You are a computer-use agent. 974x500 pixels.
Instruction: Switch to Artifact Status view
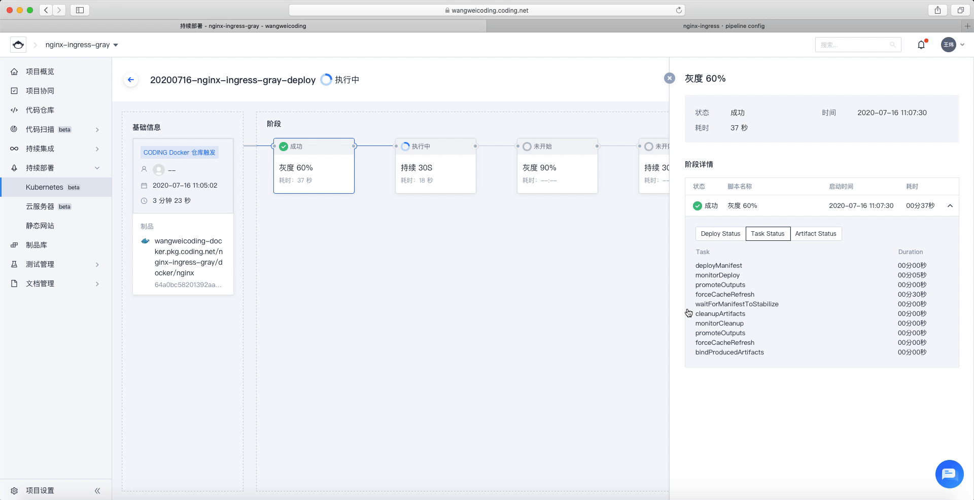pyautogui.click(x=816, y=234)
